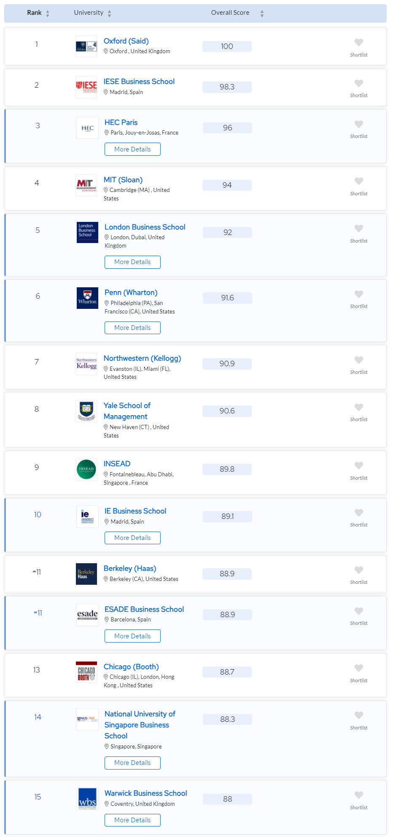Toggle shortlist heart for Penn (Wharton)
The width and height of the screenshot is (393, 840).
pyautogui.click(x=359, y=294)
